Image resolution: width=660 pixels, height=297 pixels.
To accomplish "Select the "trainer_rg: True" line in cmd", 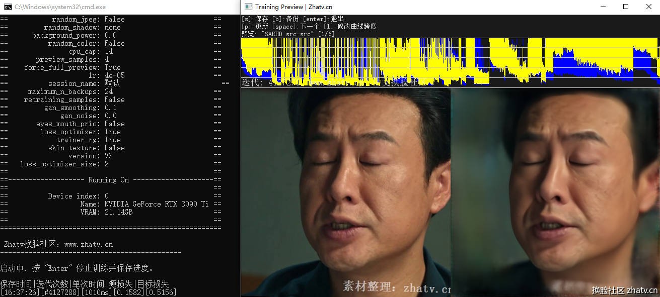I will tap(88, 140).
